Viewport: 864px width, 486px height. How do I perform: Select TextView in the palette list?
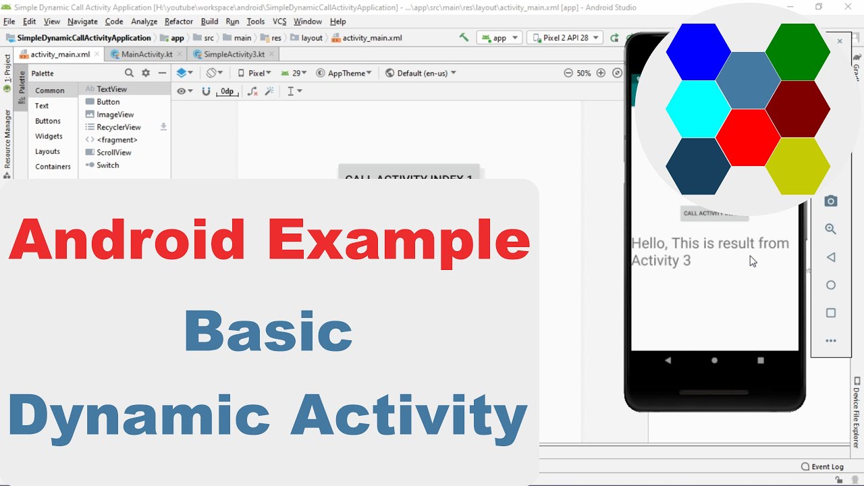(125, 89)
